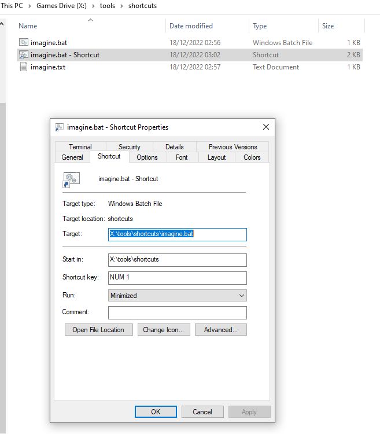Image resolution: width=380 pixels, height=434 pixels.
Task: Click date 18/12/2022 02:56 cell
Action: click(x=195, y=43)
